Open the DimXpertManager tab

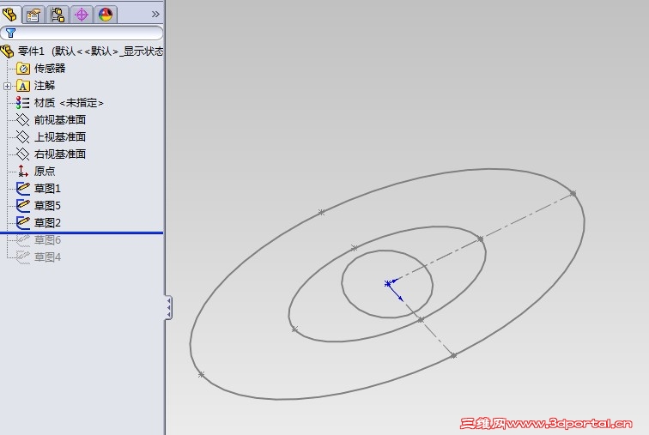click(82, 15)
